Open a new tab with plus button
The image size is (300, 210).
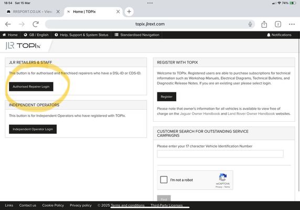pyautogui.click(x=129, y=12)
